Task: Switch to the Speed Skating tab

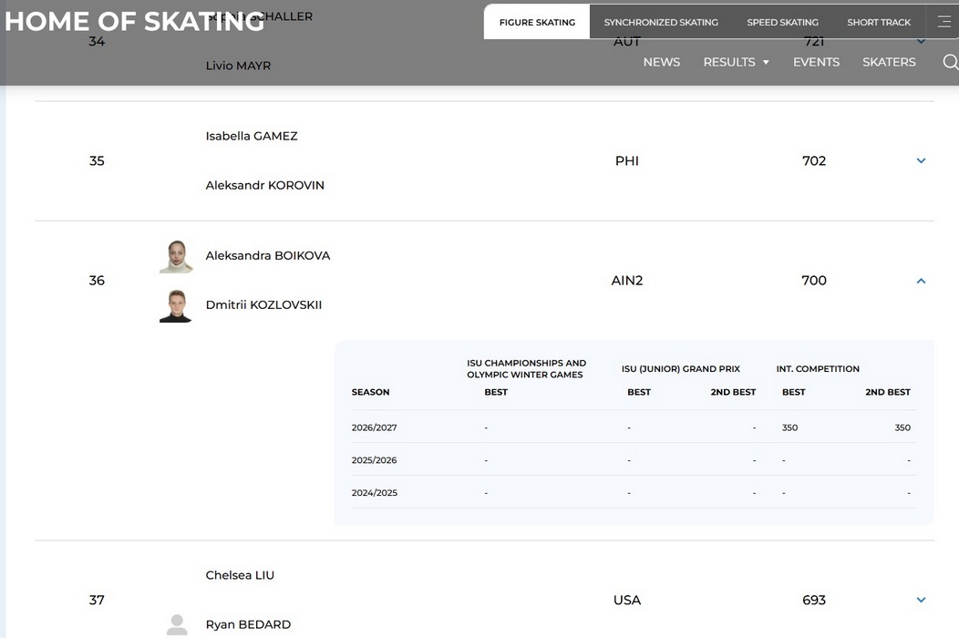Action: 782,22
